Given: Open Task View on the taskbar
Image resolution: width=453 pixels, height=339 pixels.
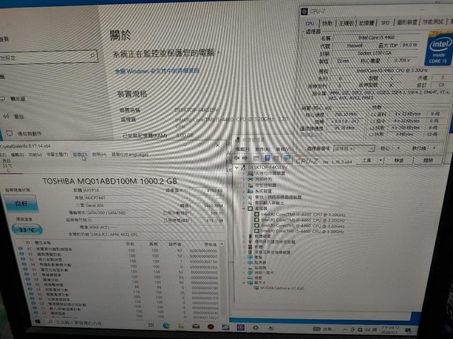Looking at the screenshot, I should tap(151, 325).
